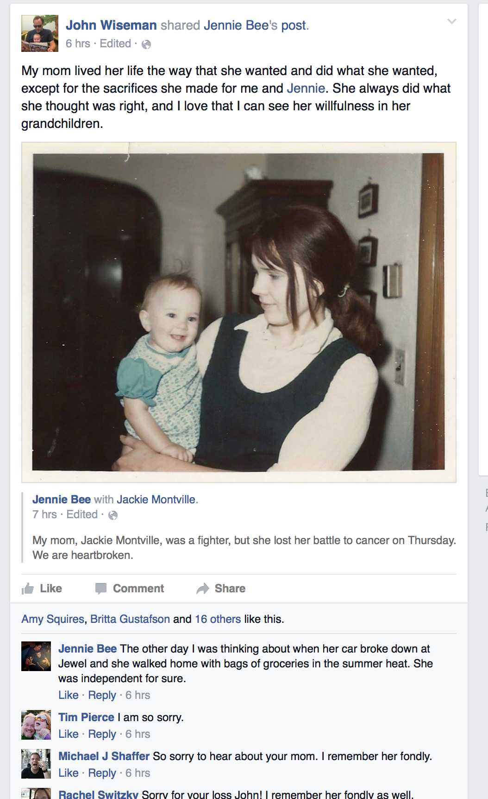The height and width of the screenshot is (799, 488).
Task: Click Tim Pierce's comment avatar
Action: point(36,725)
